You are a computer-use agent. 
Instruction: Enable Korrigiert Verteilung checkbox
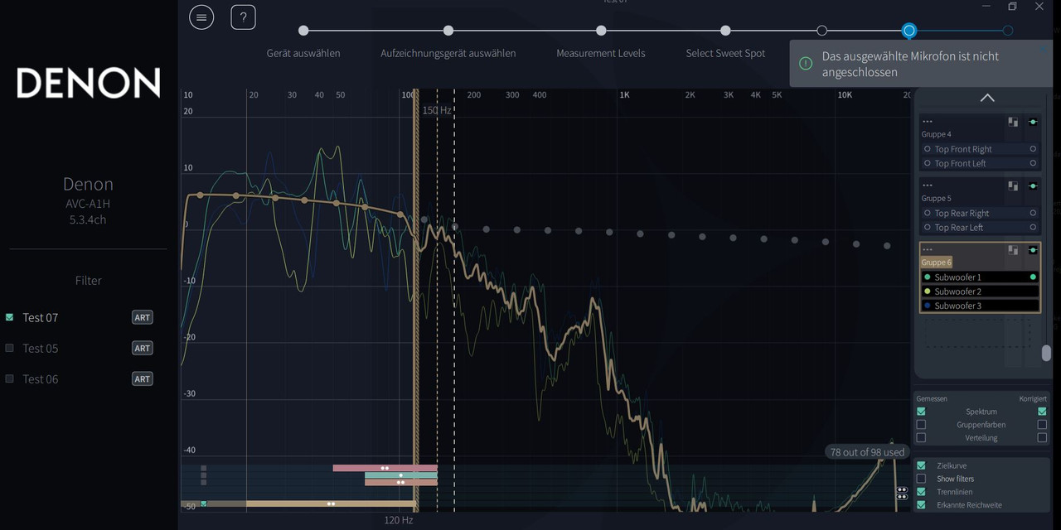point(1042,438)
